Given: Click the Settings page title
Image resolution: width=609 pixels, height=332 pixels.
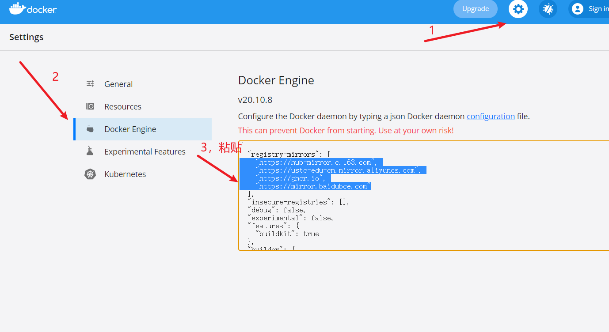Looking at the screenshot, I should click(27, 37).
